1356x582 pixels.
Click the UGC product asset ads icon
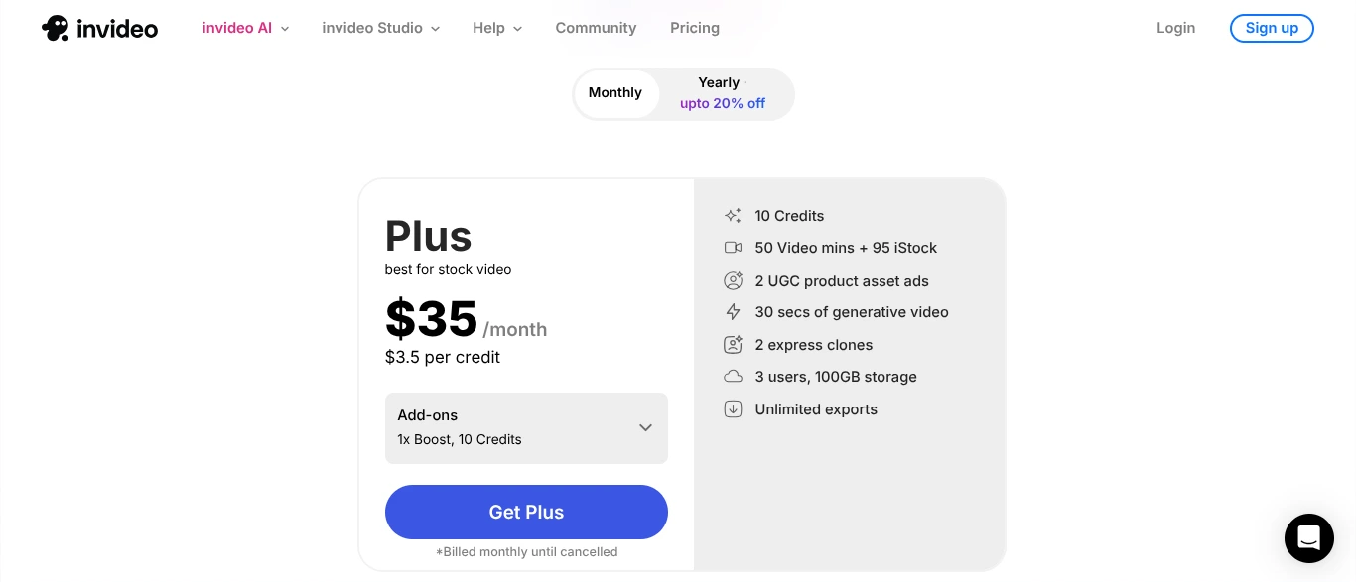pyautogui.click(x=733, y=281)
